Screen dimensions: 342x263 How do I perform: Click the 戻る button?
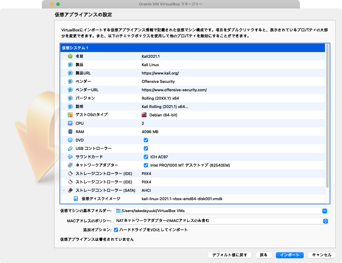(263, 255)
